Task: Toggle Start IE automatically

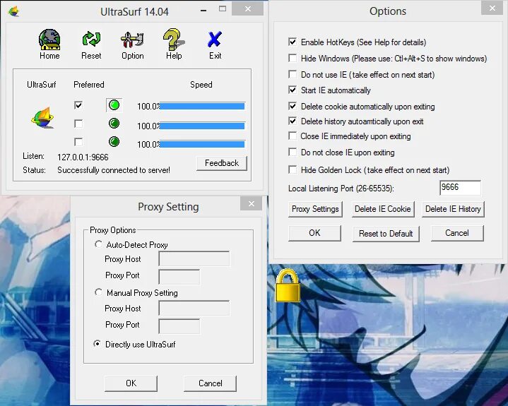Action: pyautogui.click(x=293, y=90)
